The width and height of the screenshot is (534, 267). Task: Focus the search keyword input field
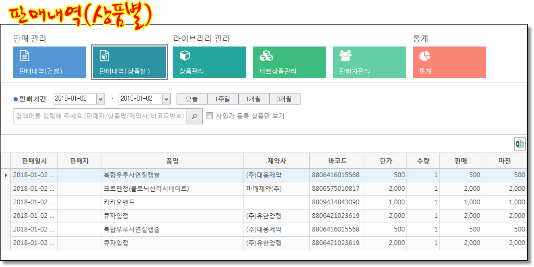[x=100, y=116]
